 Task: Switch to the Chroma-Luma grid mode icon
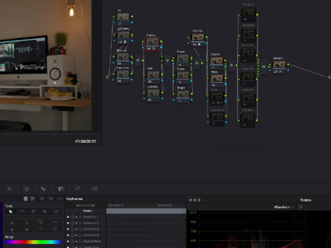pyautogui.click(x=32, y=198)
